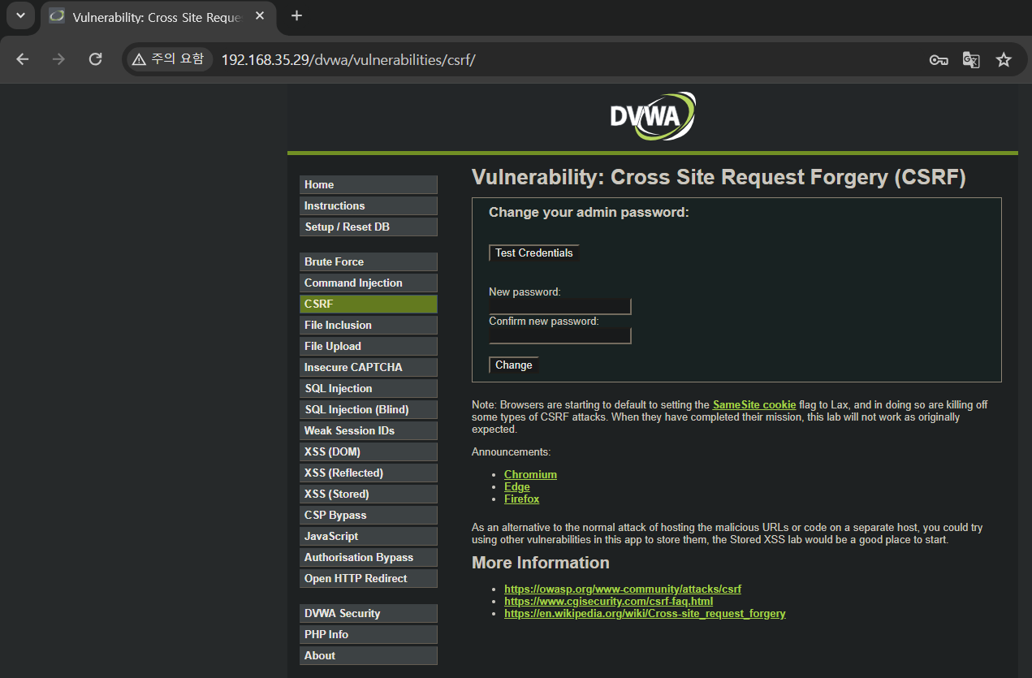
Task: Open the Command Injection page
Action: (x=368, y=283)
